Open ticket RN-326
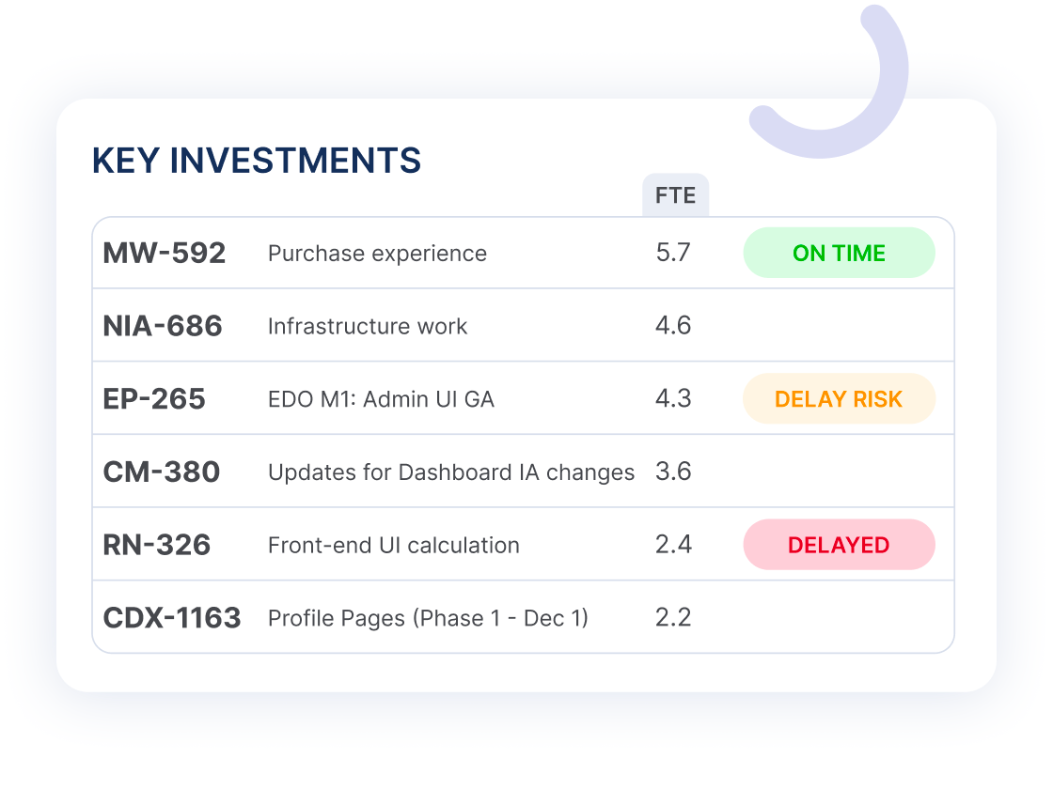Image resolution: width=1053 pixels, height=789 pixels. pyautogui.click(x=156, y=545)
